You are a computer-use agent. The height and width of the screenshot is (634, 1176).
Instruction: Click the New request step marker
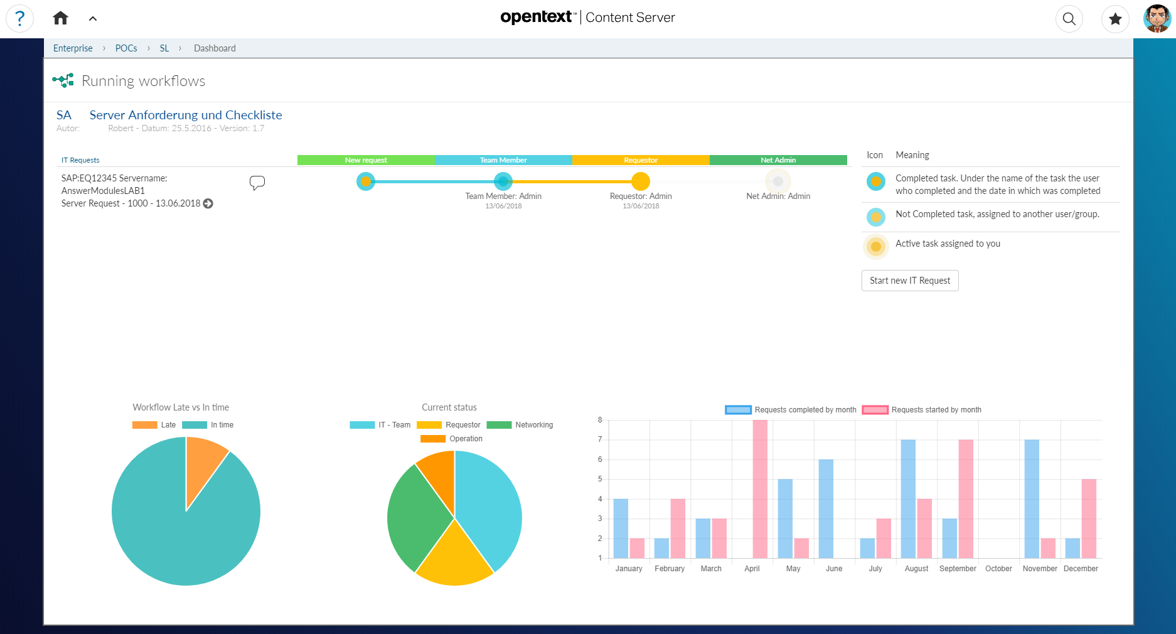366,181
